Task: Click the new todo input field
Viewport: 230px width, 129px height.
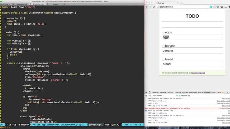Action: pyautogui.click(x=192, y=25)
